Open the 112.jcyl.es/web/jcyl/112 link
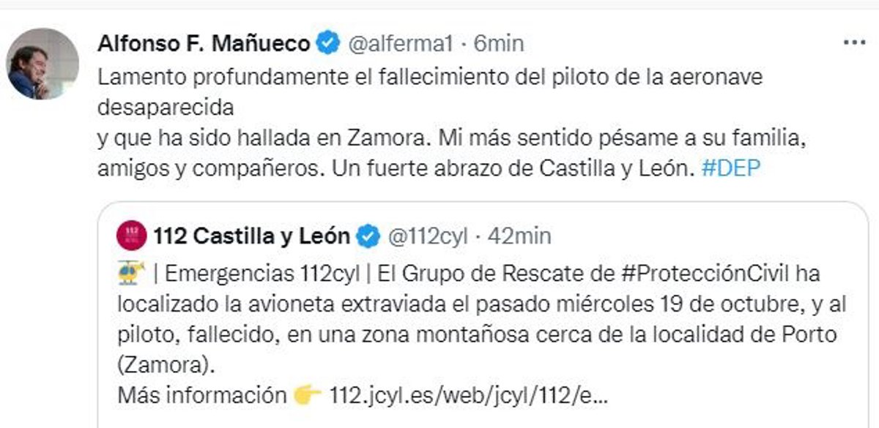The width and height of the screenshot is (879, 428). click(469, 396)
